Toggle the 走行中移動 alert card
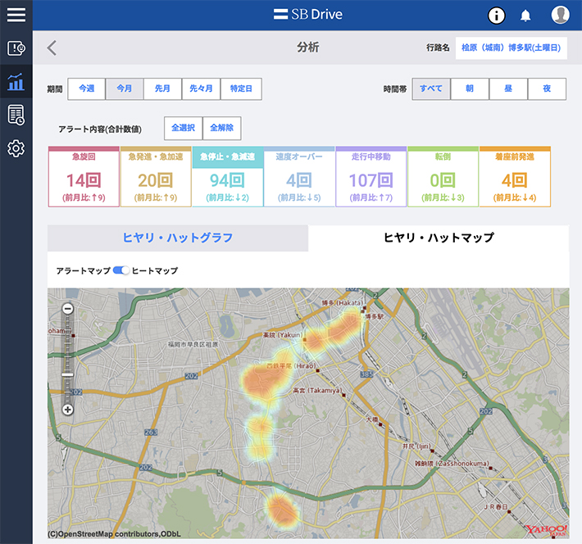The width and height of the screenshot is (582, 544). tap(371, 177)
